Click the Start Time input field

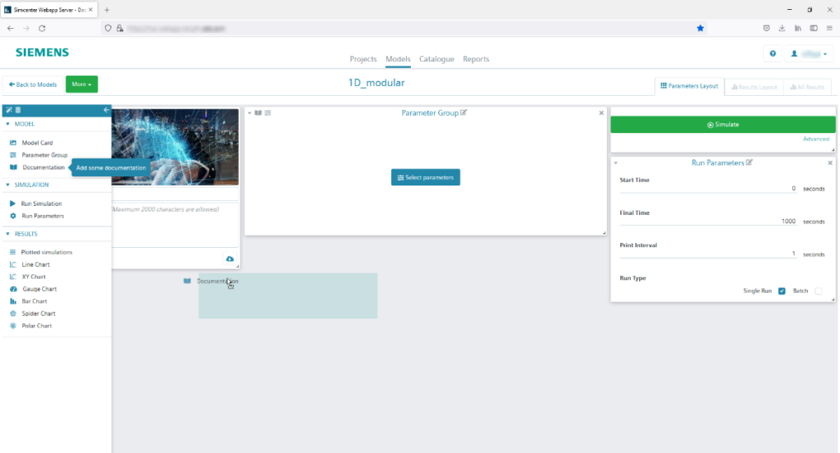[x=708, y=188]
